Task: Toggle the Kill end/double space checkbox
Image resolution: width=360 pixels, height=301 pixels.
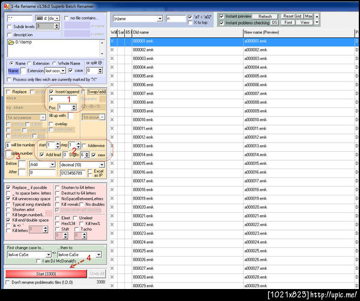Action: (x=8, y=220)
